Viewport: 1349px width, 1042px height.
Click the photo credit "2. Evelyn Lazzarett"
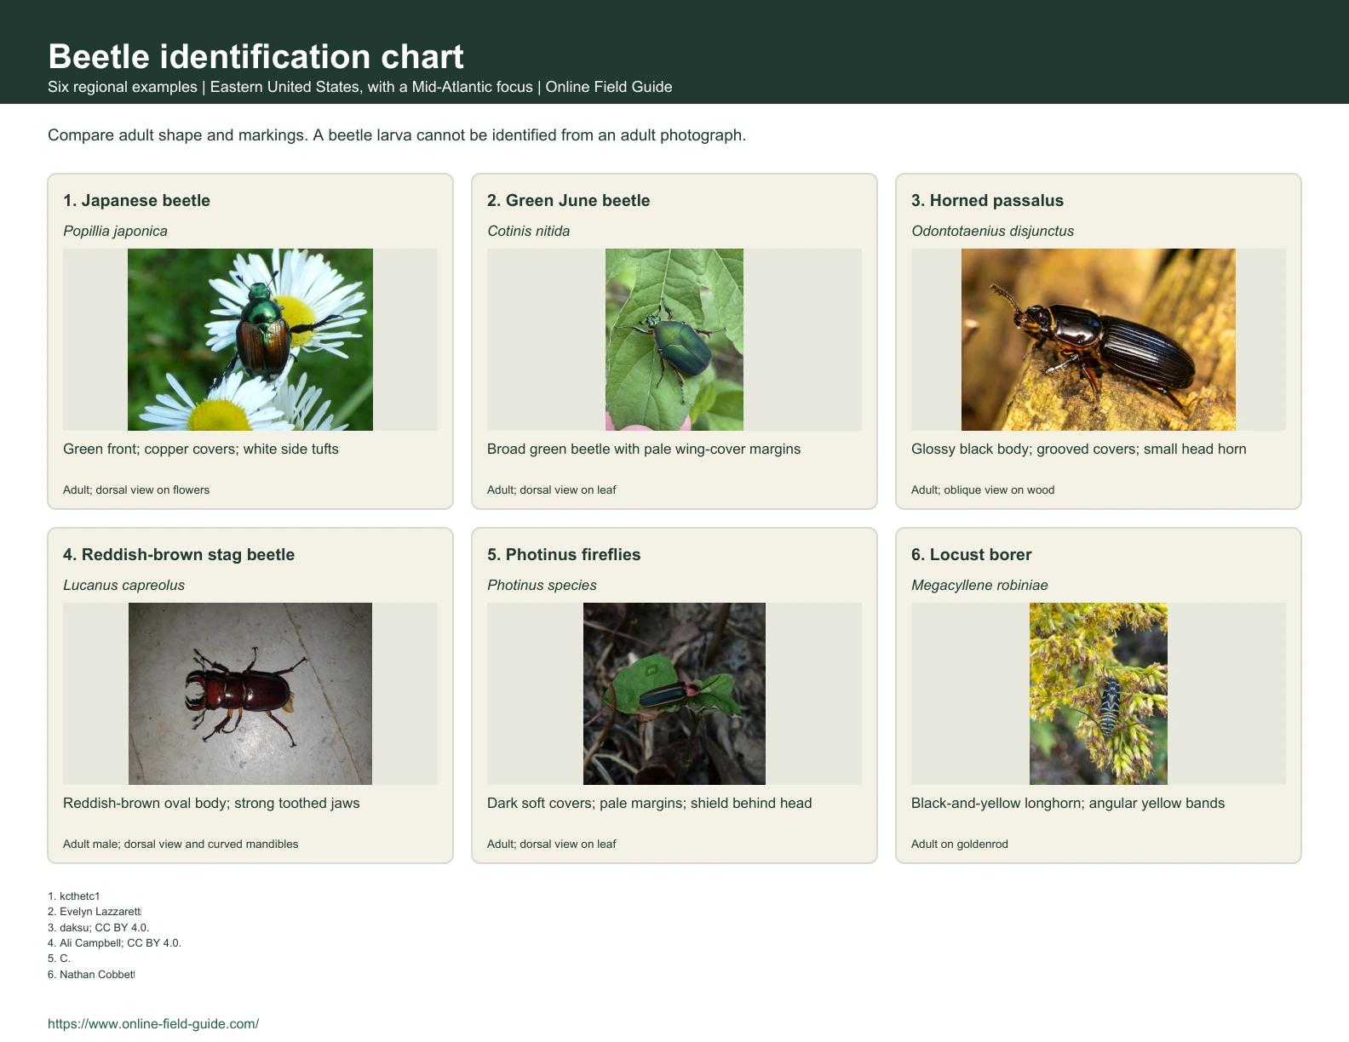click(x=95, y=912)
